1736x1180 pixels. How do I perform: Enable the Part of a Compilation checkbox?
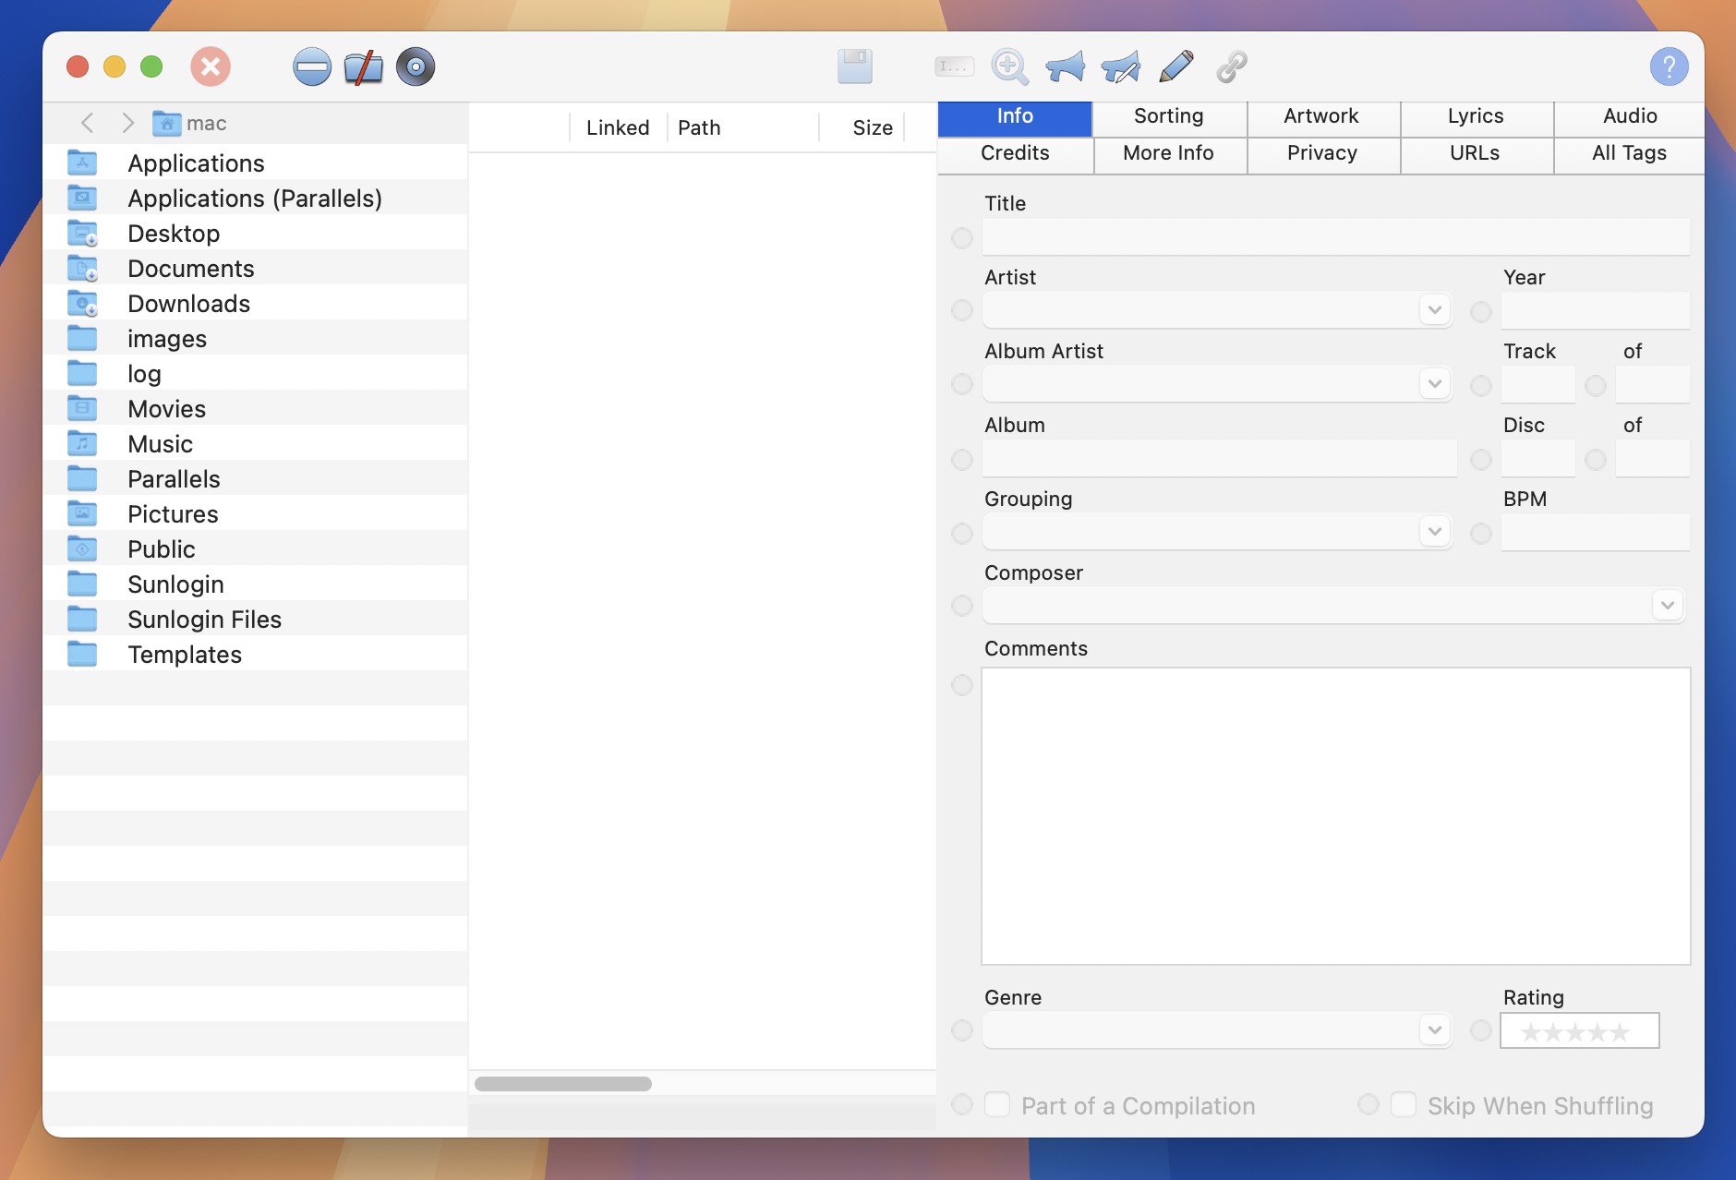click(x=998, y=1104)
